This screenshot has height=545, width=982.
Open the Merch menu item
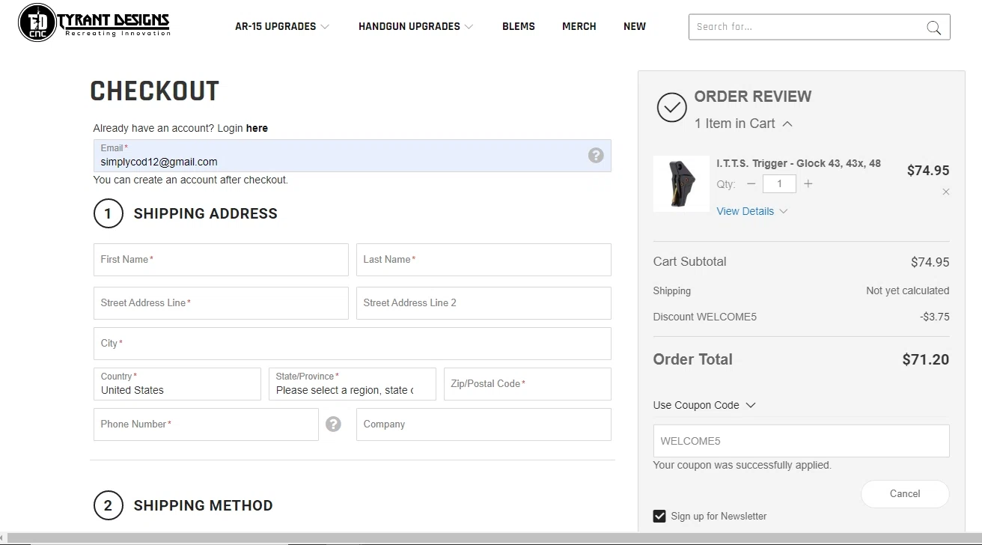pyautogui.click(x=579, y=26)
